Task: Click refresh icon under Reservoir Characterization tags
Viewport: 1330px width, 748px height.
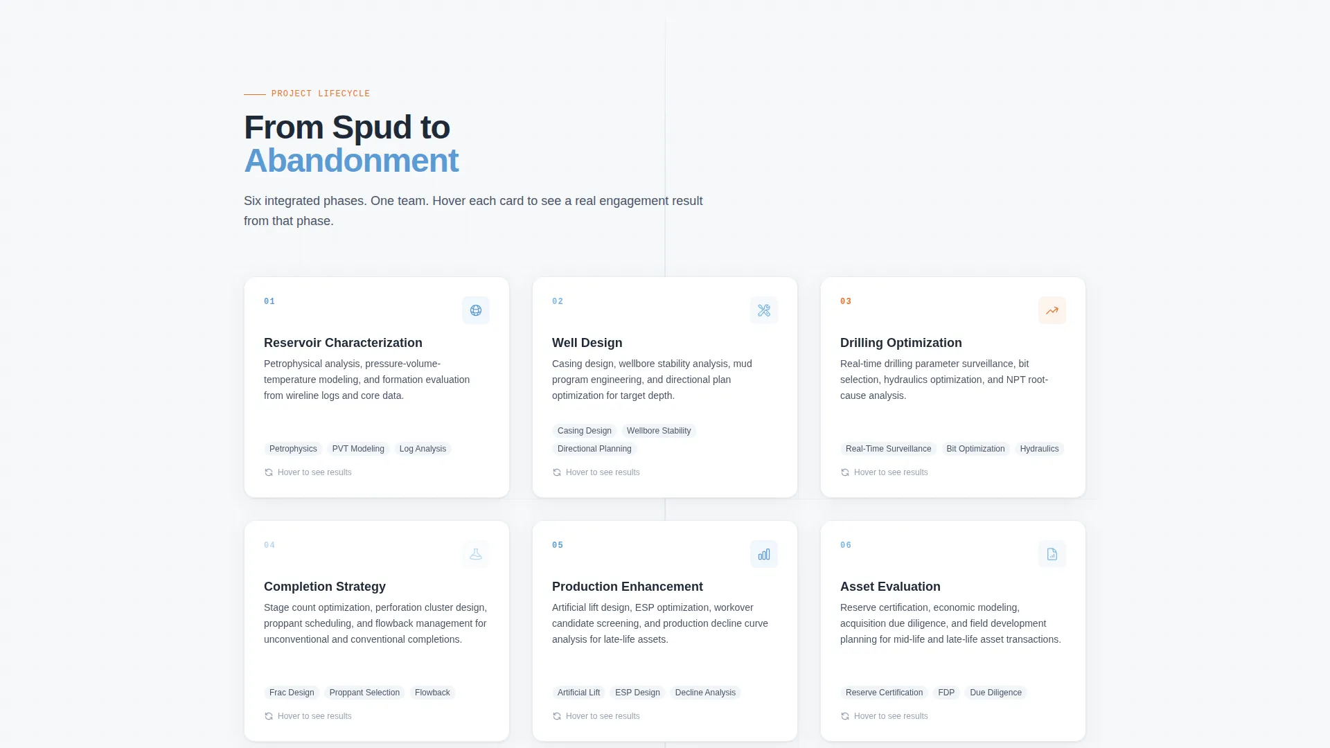Action: coord(269,472)
